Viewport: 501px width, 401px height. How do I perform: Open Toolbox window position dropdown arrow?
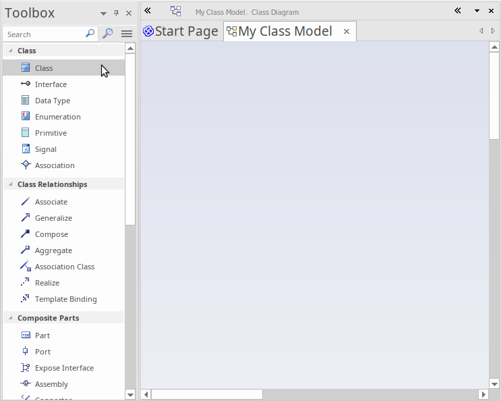[103, 14]
